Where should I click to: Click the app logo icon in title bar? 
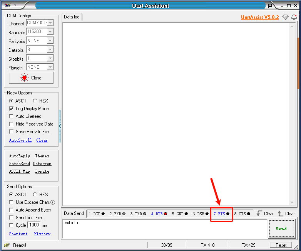pos(8,5)
